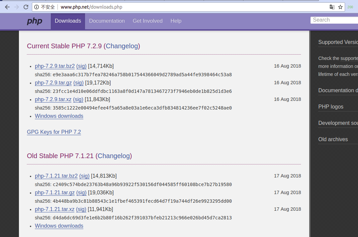Click the translate page icon
Viewport: 358px width, 237px height.
pyautogui.click(x=332, y=7)
